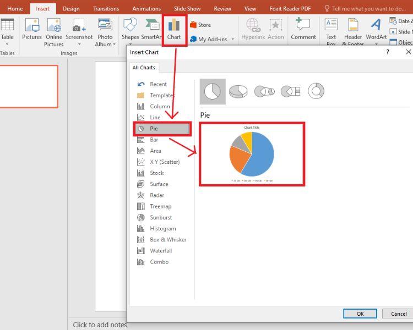Choose the Pie chart category
The height and width of the screenshot is (330, 413).
[x=162, y=129]
